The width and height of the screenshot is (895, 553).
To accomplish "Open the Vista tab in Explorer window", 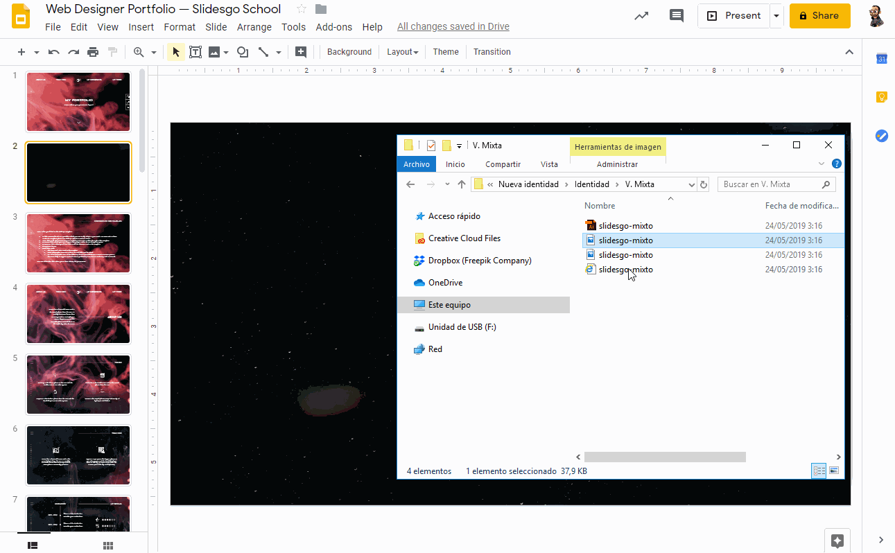I will pyautogui.click(x=549, y=164).
